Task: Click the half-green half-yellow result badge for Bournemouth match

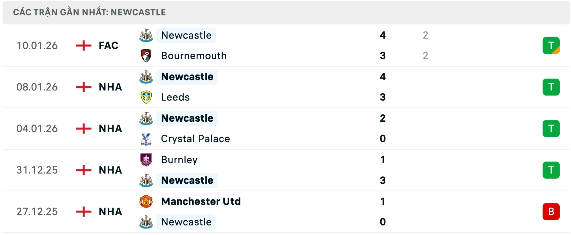Action: 552,45
